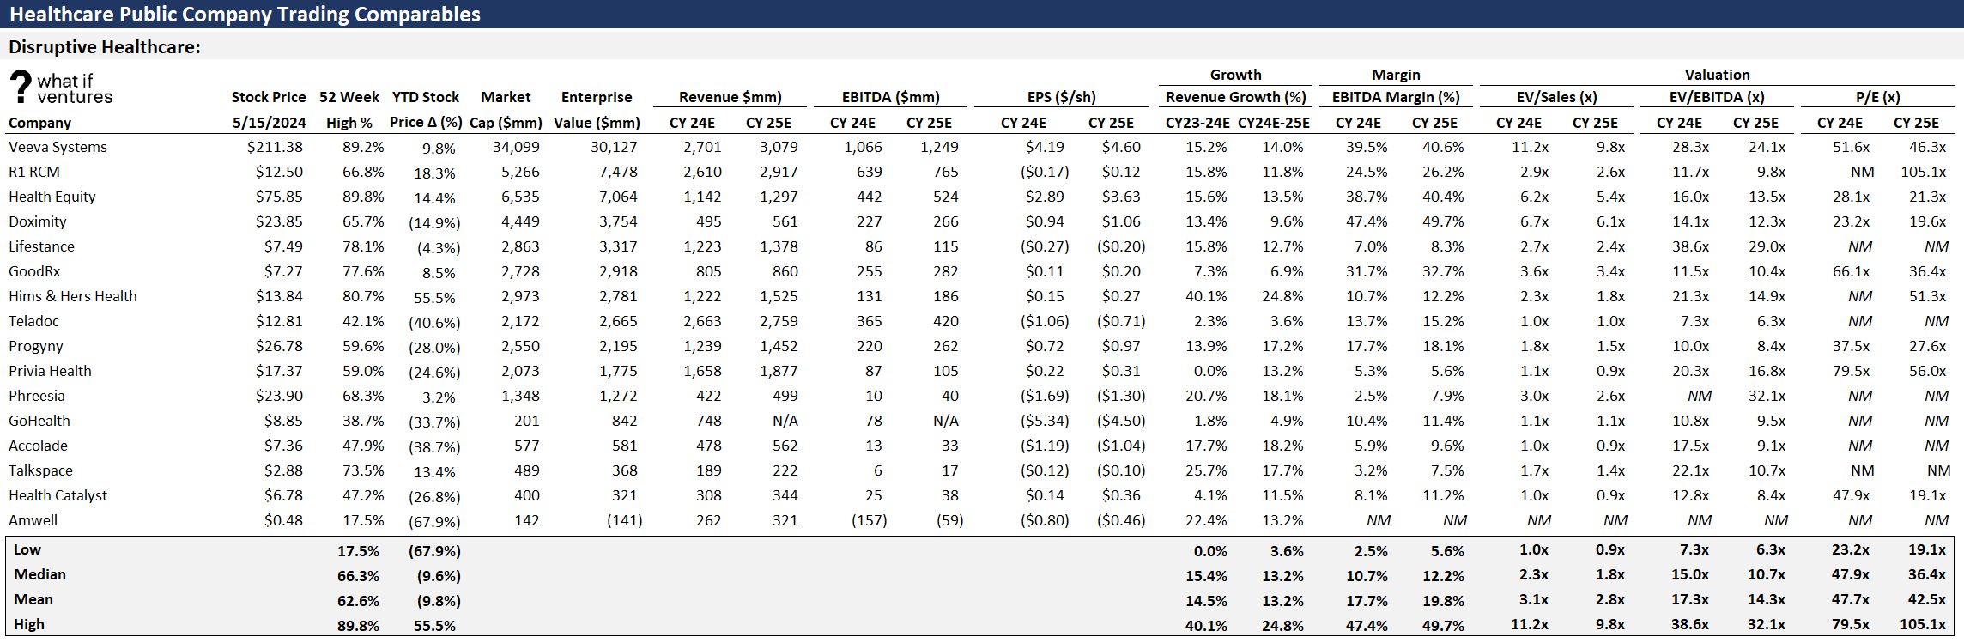Select Amwell CY 24E EBITDA (157)

[869, 520]
